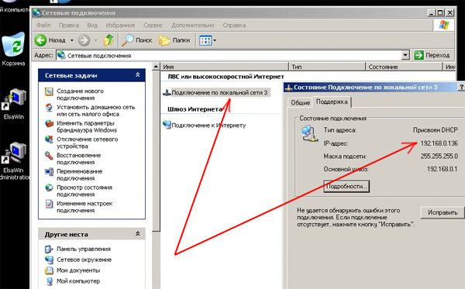This screenshot has height=289, width=465.
Task: Toggle the Folders pane button
Action: tap(174, 40)
